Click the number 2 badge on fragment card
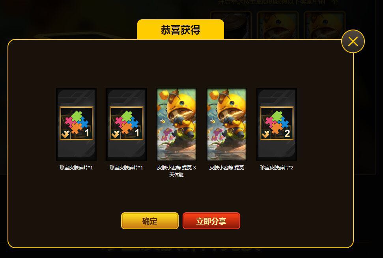This screenshot has height=258, width=383. 287,133
